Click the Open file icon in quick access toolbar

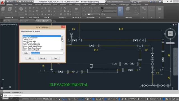(11, 2)
